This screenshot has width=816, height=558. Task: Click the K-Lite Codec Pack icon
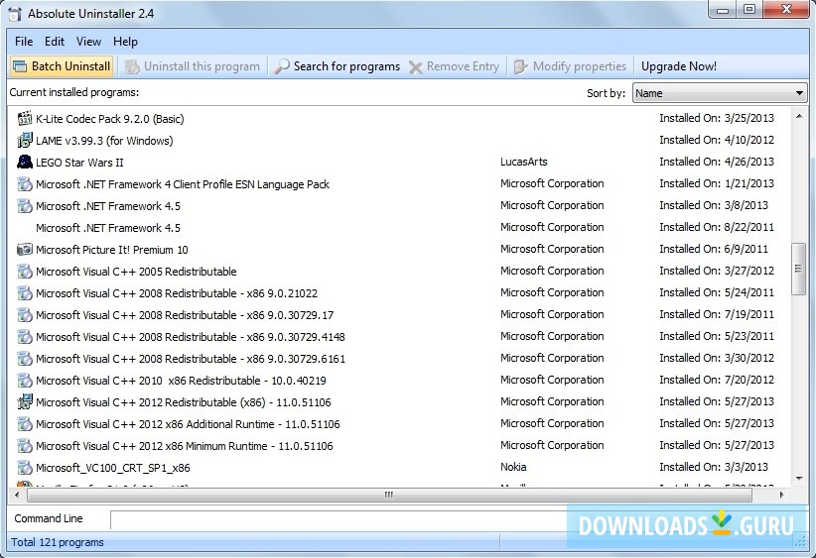[25, 119]
